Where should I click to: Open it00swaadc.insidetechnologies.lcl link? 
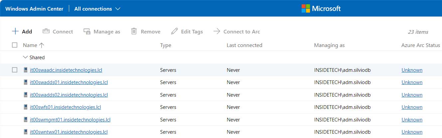tap(66, 70)
